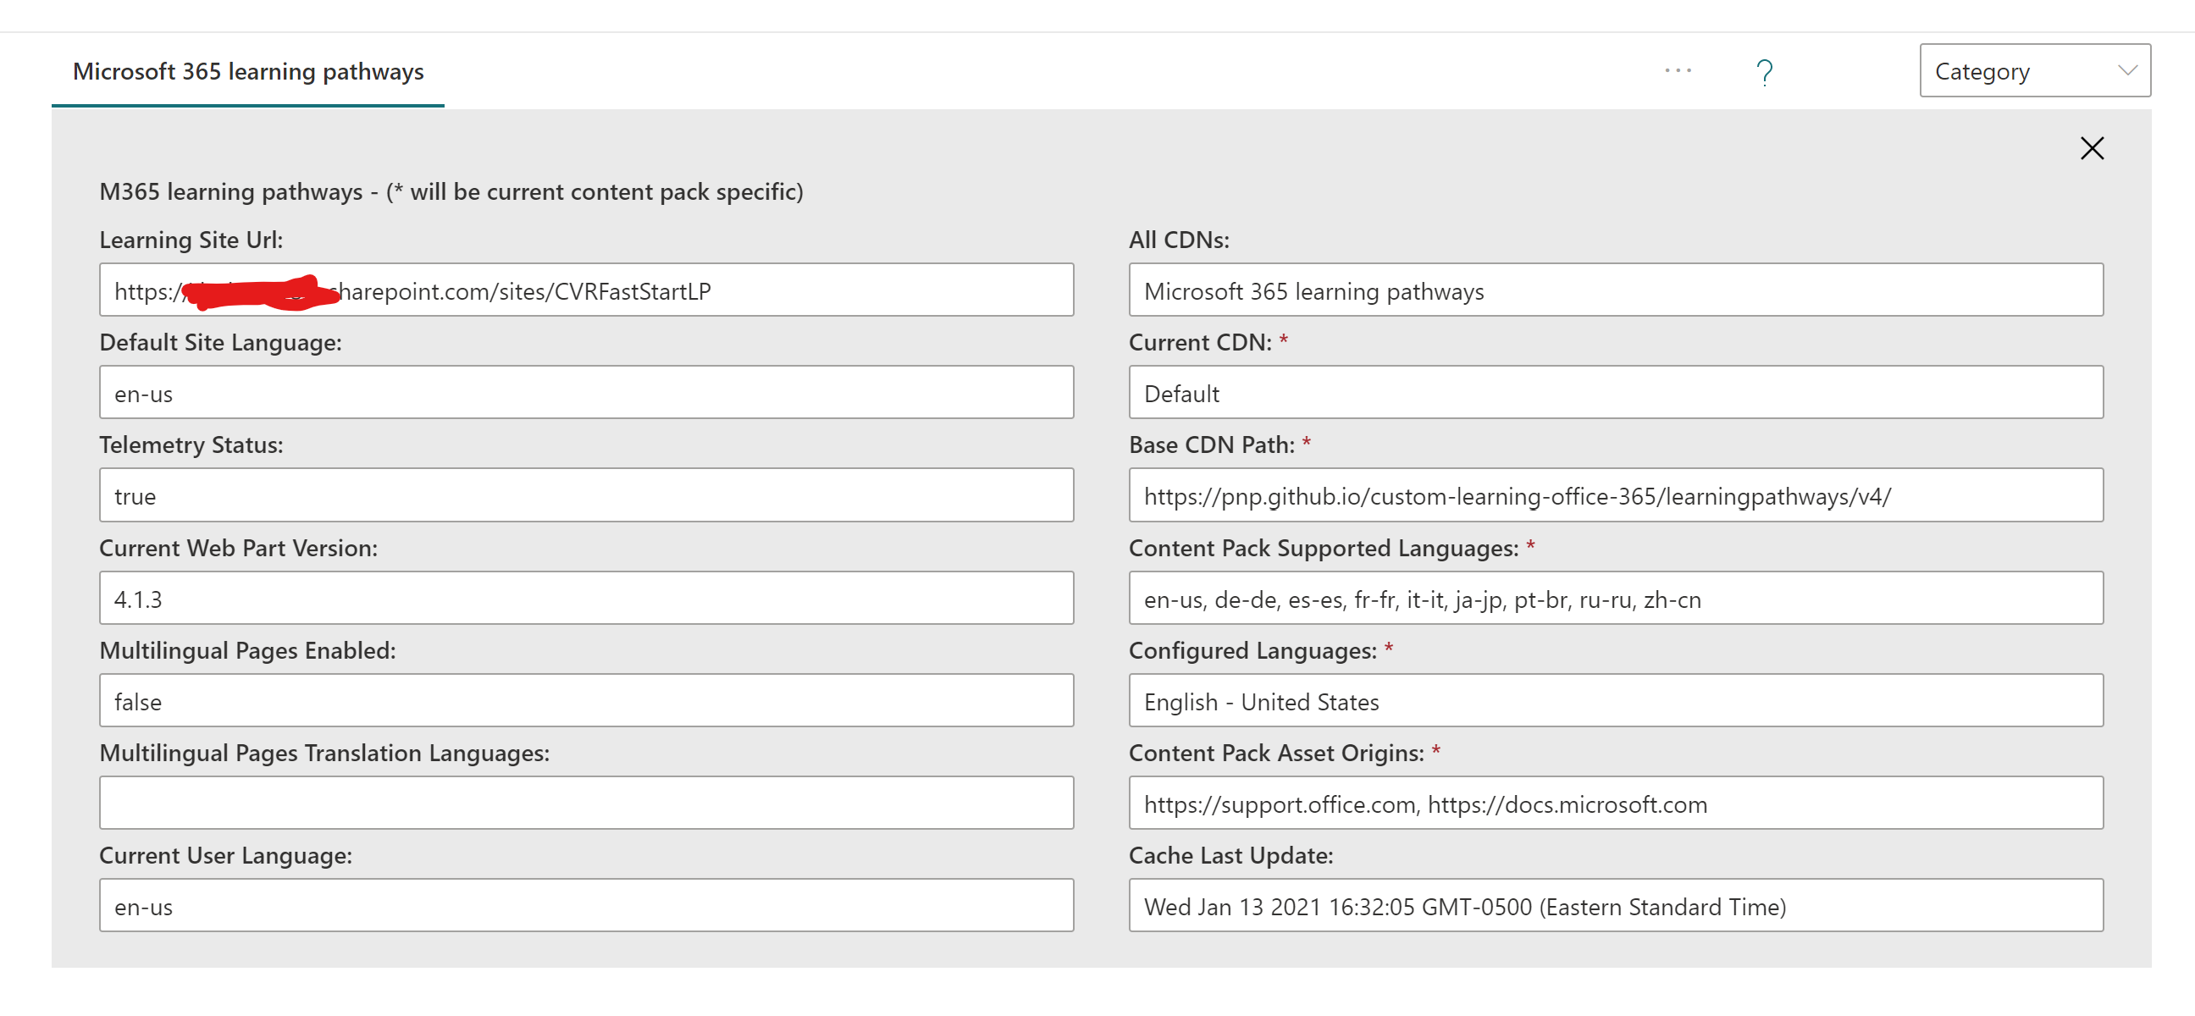The width and height of the screenshot is (2195, 1016).
Task: Close the learning pathways admin panel
Action: point(2093,148)
